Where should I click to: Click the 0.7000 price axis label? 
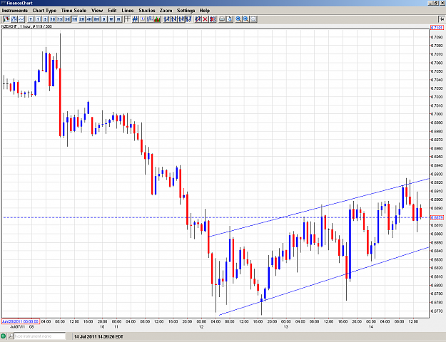437,114
